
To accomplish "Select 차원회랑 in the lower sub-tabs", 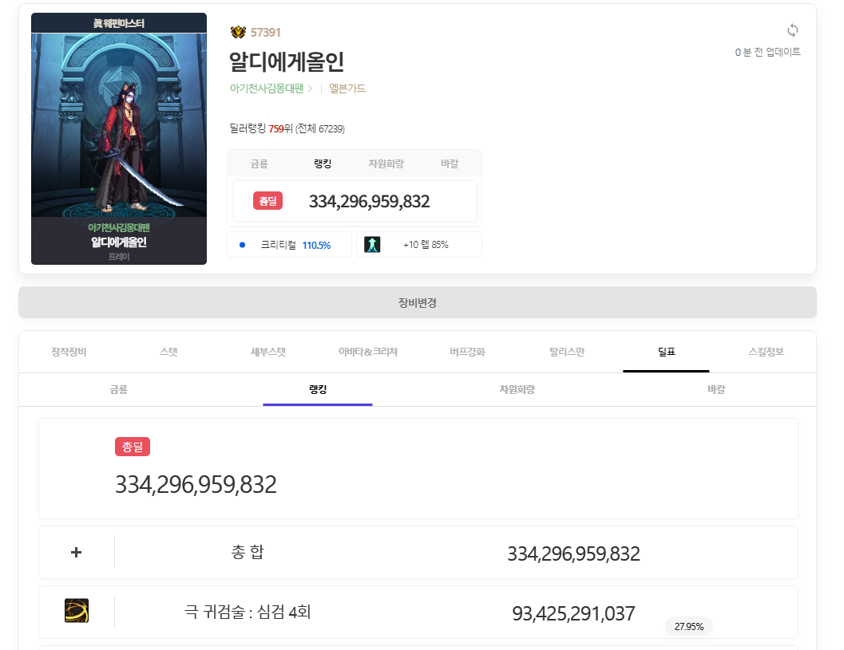I will click(517, 390).
